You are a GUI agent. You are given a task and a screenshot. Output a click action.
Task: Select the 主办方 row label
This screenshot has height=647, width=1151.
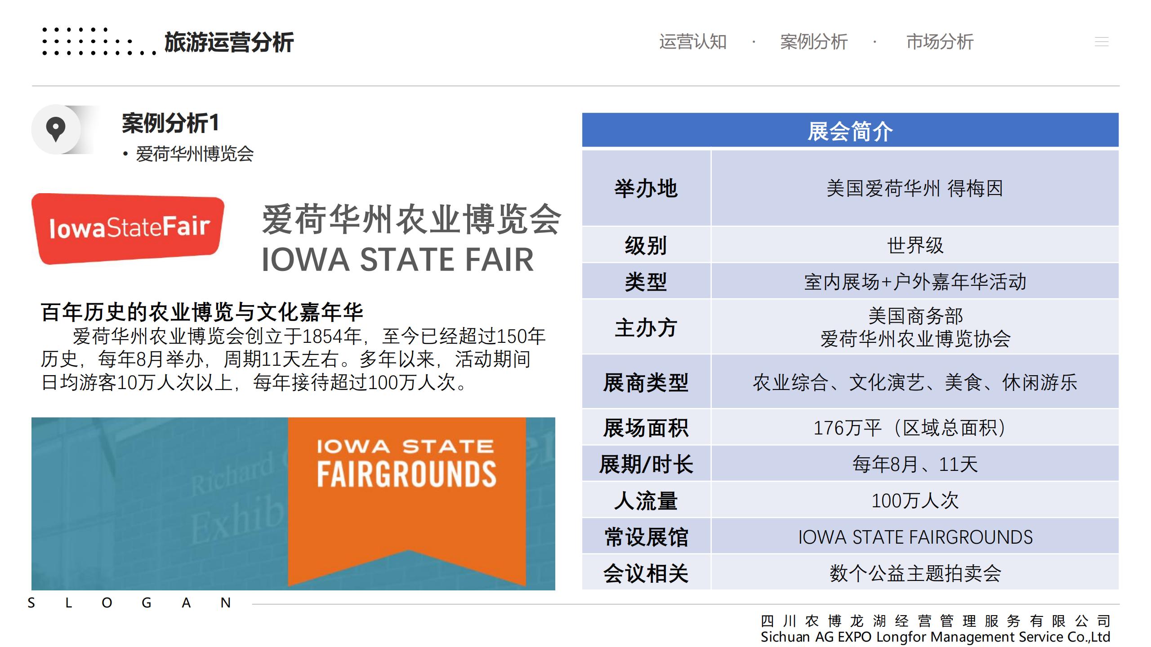click(x=646, y=327)
